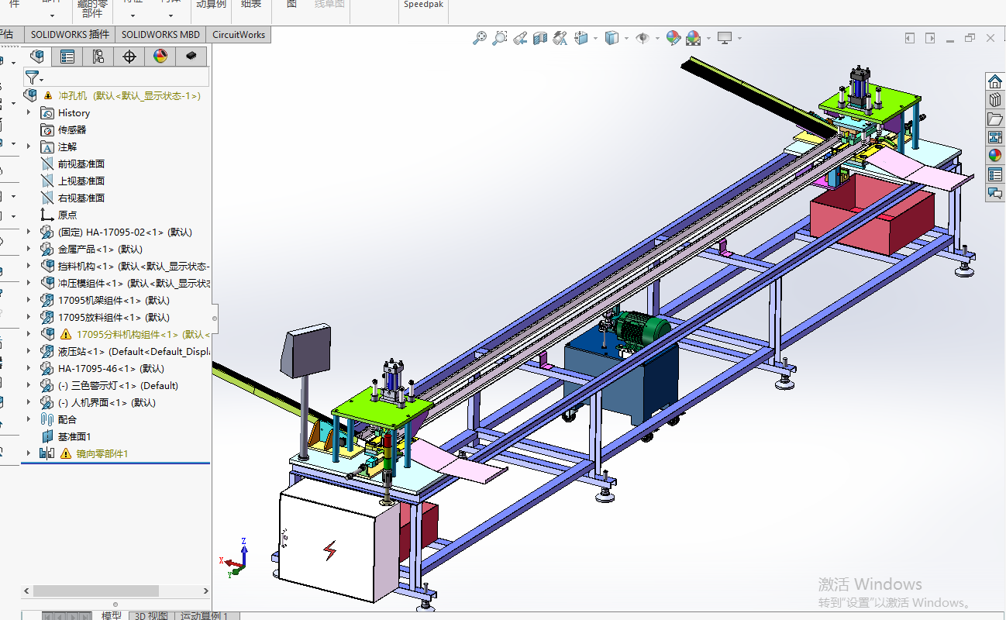Click Edit Appearance color ball icon
Viewport: 1006px width, 620px height.
coord(673,37)
